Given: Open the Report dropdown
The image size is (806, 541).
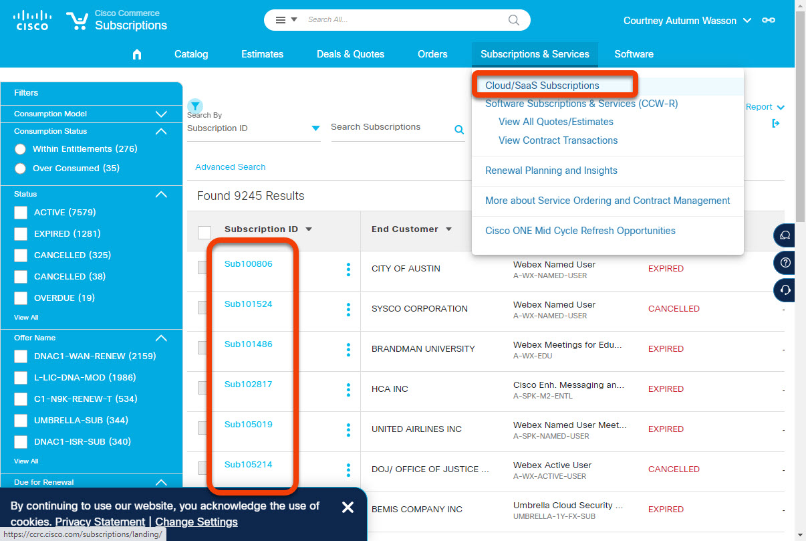Looking at the screenshot, I should (x=765, y=107).
